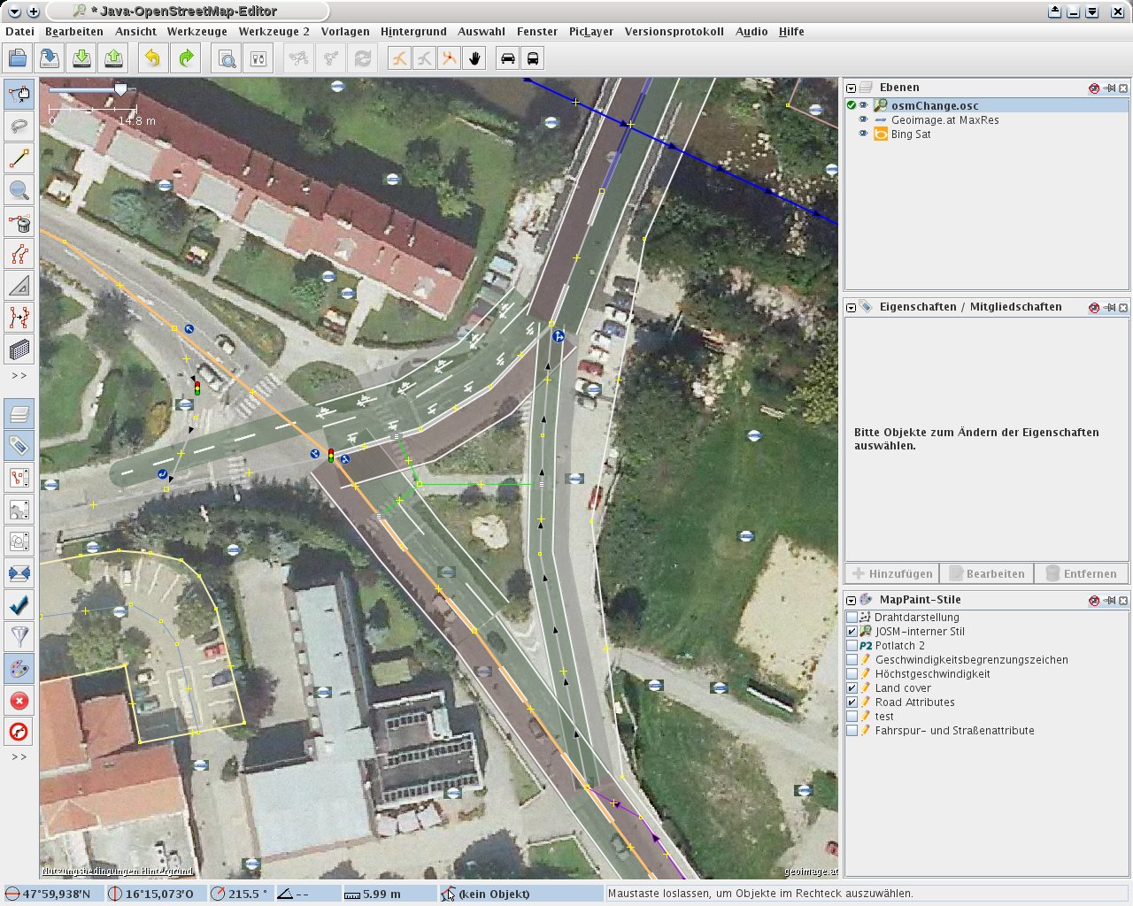Collapse the Ebenen panel
Image resolution: width=1133 pixels, height=906 pixels.
(x=852, y=88)
